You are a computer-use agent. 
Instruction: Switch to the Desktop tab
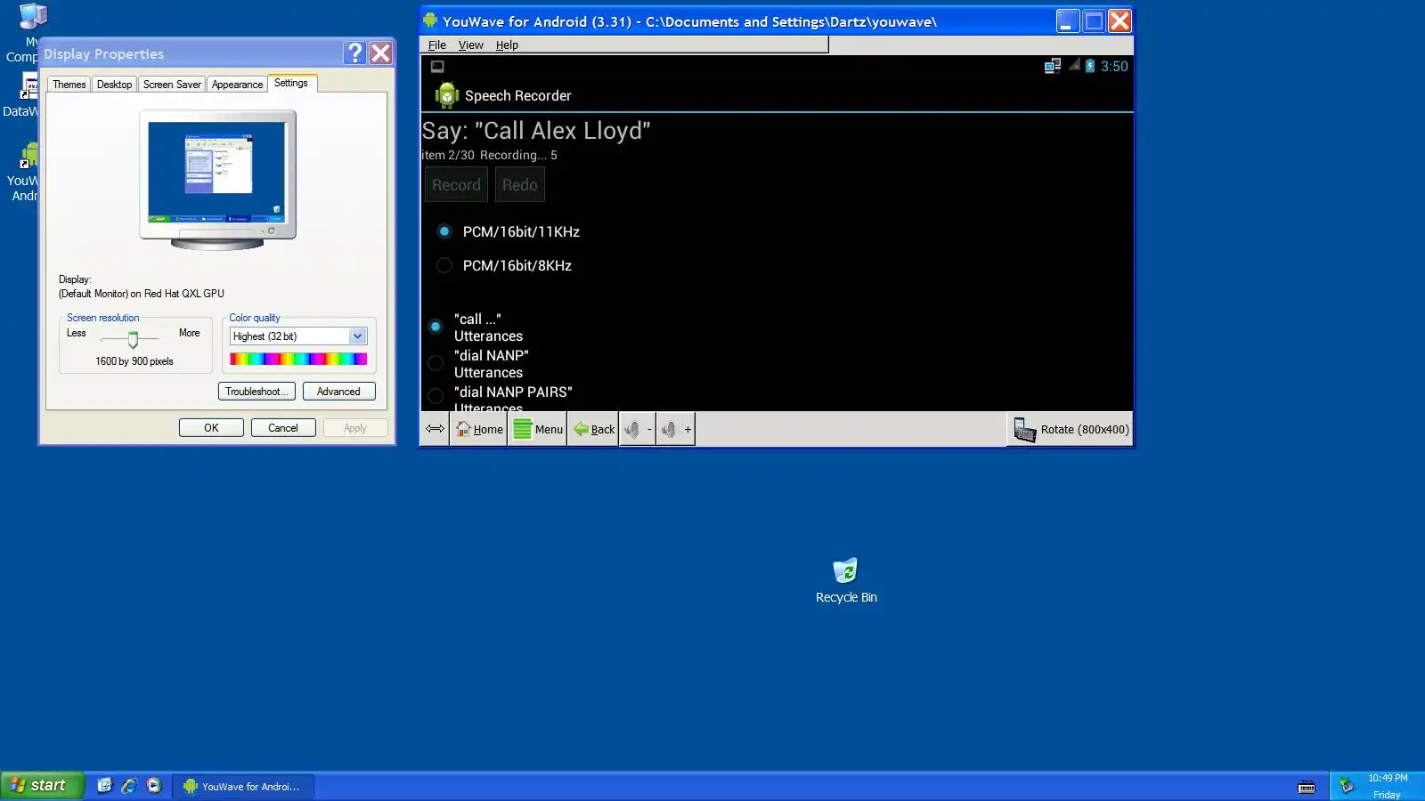coord(114,85)
